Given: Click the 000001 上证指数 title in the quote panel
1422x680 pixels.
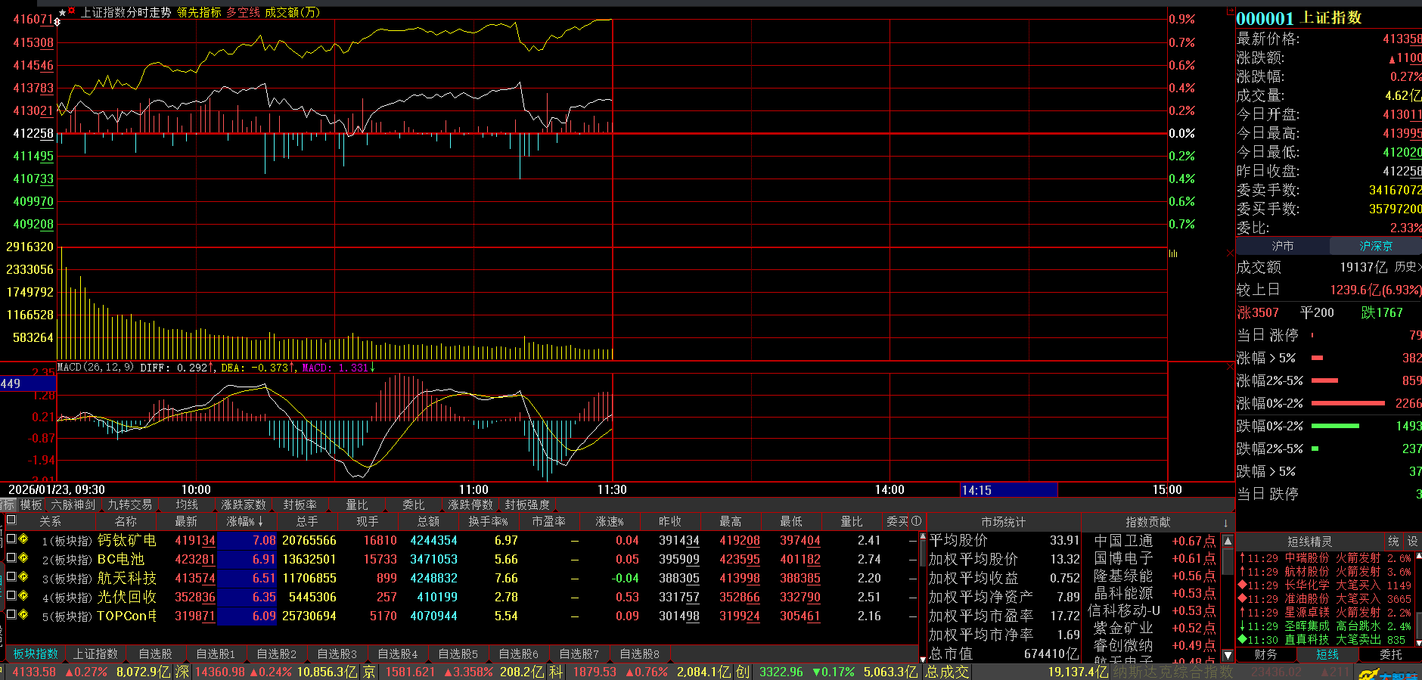Looking at the screenshot, I should point(1299,18).
